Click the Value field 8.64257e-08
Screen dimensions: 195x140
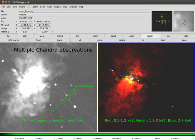[25, 18]
